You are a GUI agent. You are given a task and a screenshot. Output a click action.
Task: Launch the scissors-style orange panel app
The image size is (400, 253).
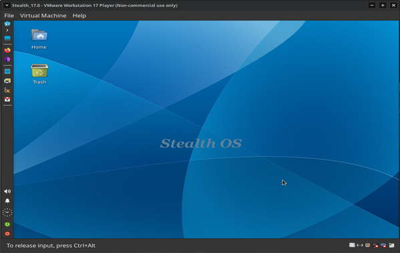(x=7, y=91)
